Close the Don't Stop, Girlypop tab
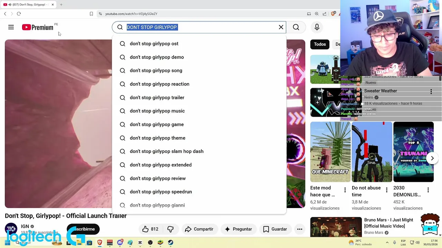 (52, 4)
